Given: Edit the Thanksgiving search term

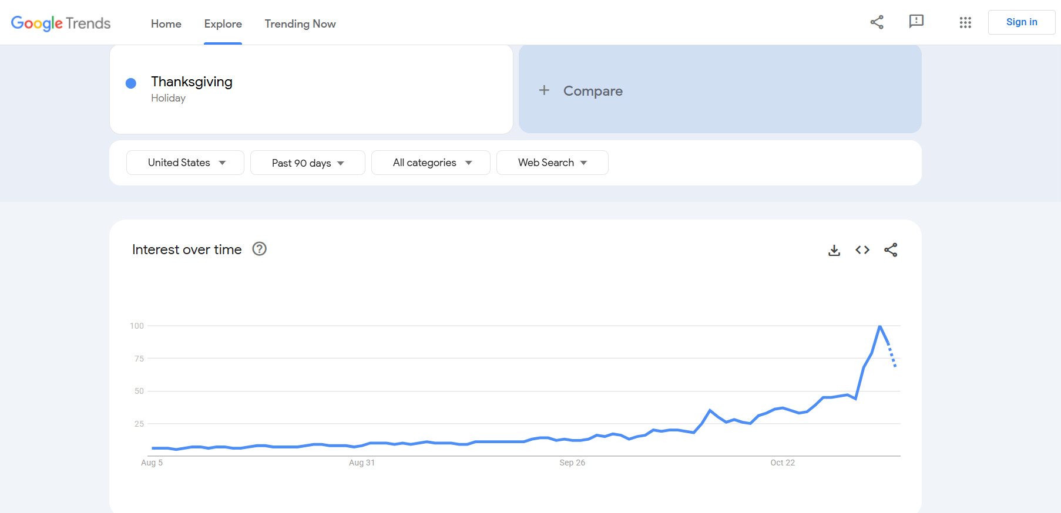Looking at the screenshot, I should (x=192, y=82).
